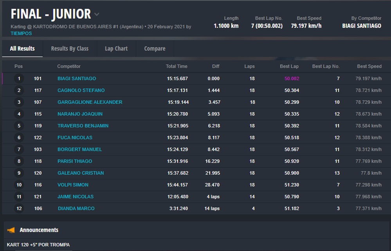Select the Compare tab
Image resolution: width=391 pixels, height=251 pixels.
[x=155, y=49]
